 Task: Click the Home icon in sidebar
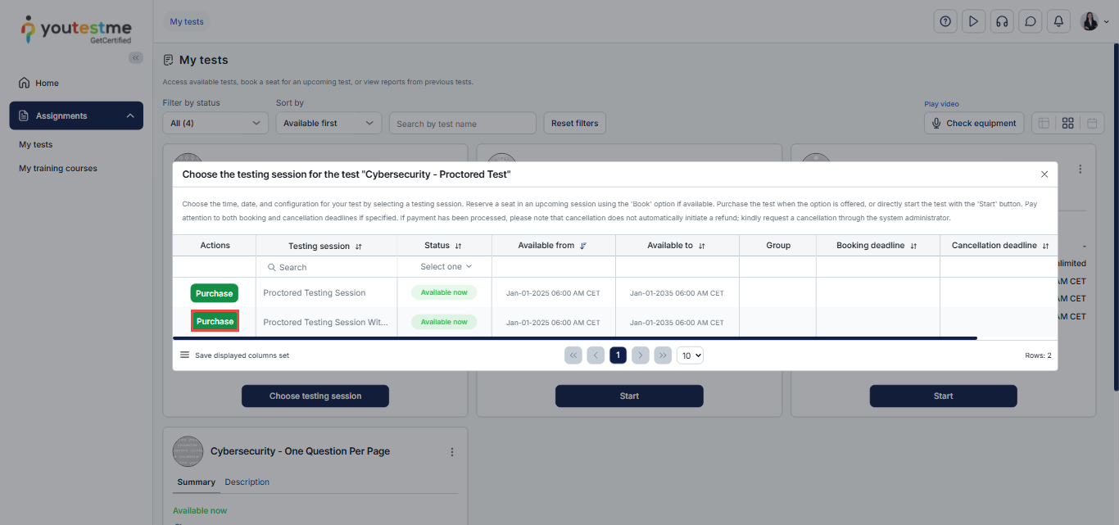[25, 83]
